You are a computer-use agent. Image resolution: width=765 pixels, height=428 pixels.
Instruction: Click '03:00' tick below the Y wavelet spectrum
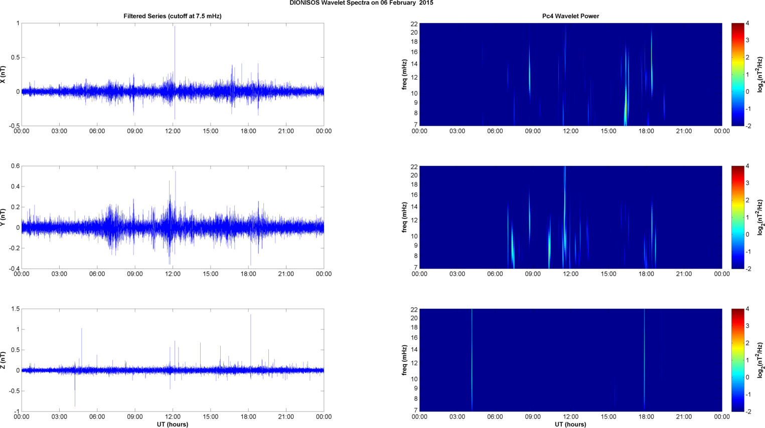457,274
